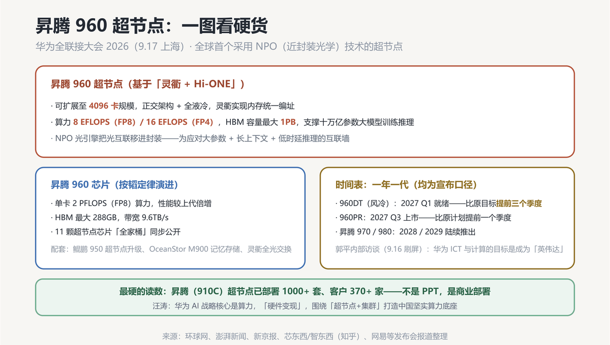This screenshot has width=610, height=345.
Task: Click the line '960DT(风冷):2027 Q1 就绪'
Action: tap(439, 203)
